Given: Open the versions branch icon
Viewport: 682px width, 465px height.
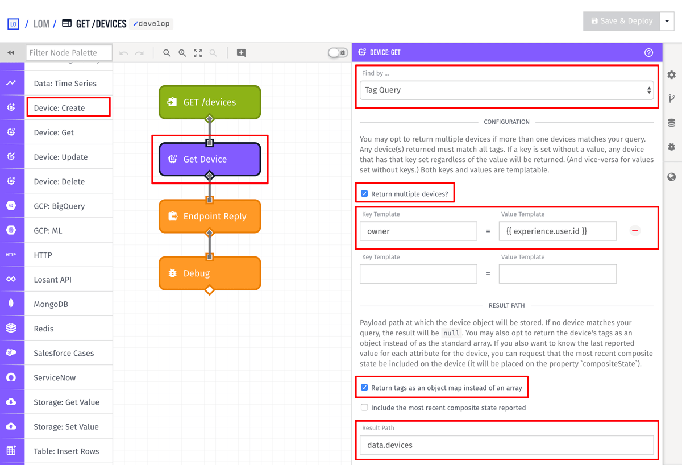Looking at the screenshot, I should [672, 99].
